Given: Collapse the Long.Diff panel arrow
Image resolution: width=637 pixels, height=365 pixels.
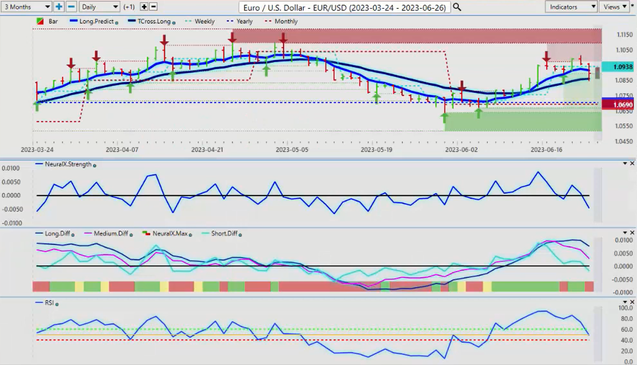Looking at the screenshot, I should (625, 233).
